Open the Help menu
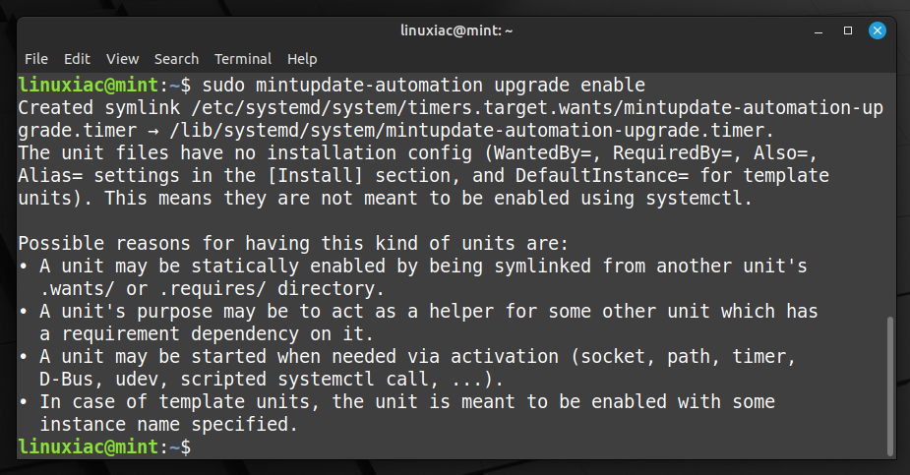 click(x=302, y=59)
